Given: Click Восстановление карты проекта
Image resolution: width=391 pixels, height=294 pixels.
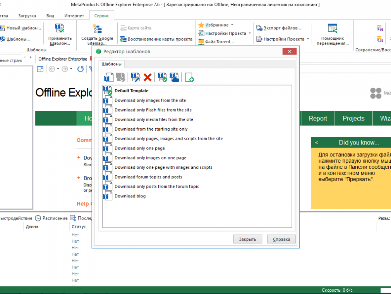Looking at the screenshot, I should click(x=156, y=39).
